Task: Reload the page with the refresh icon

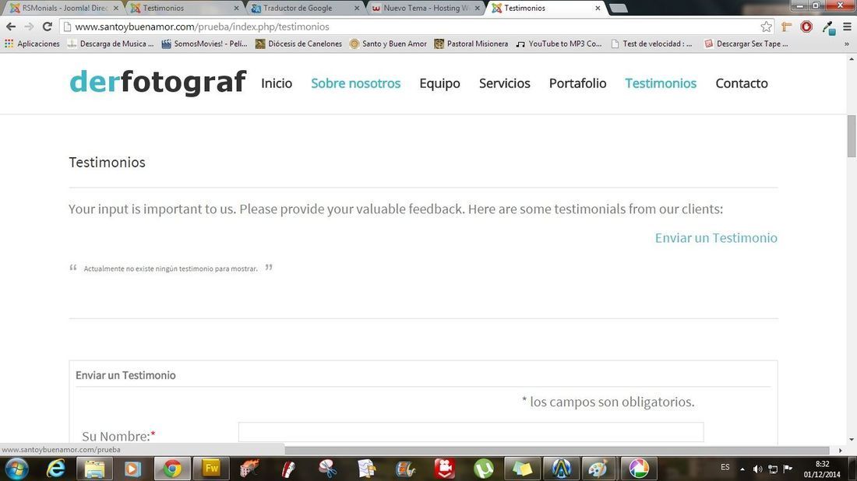Action: point(48,26)
